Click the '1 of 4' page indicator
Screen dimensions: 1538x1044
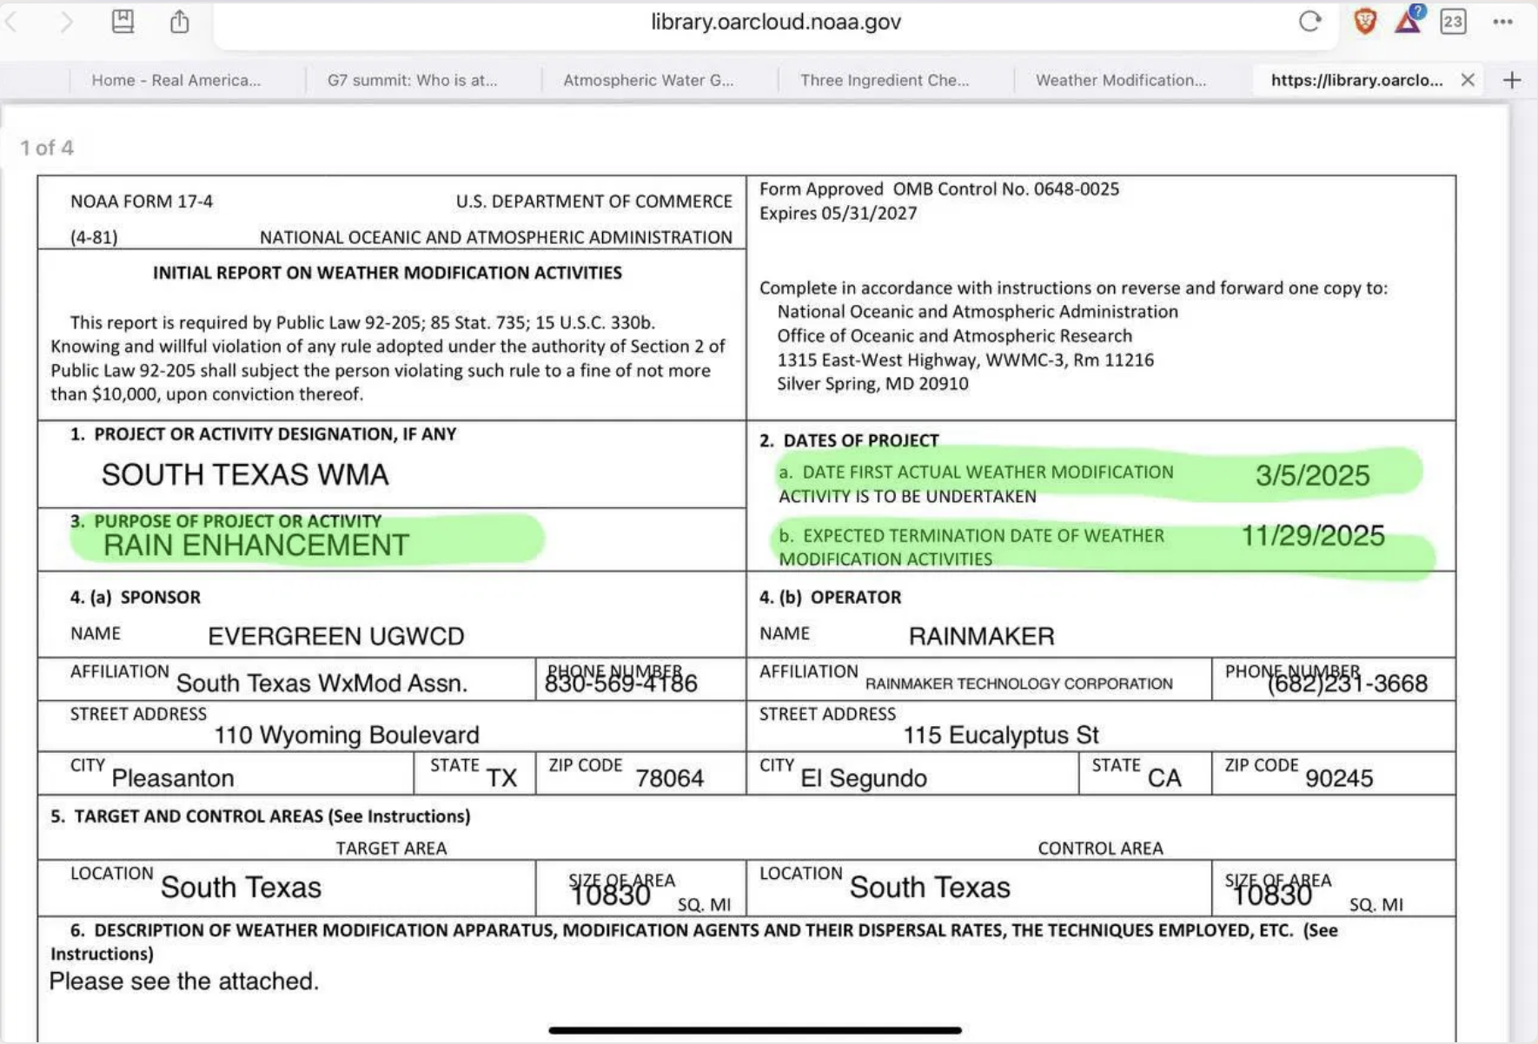(47, 148)
